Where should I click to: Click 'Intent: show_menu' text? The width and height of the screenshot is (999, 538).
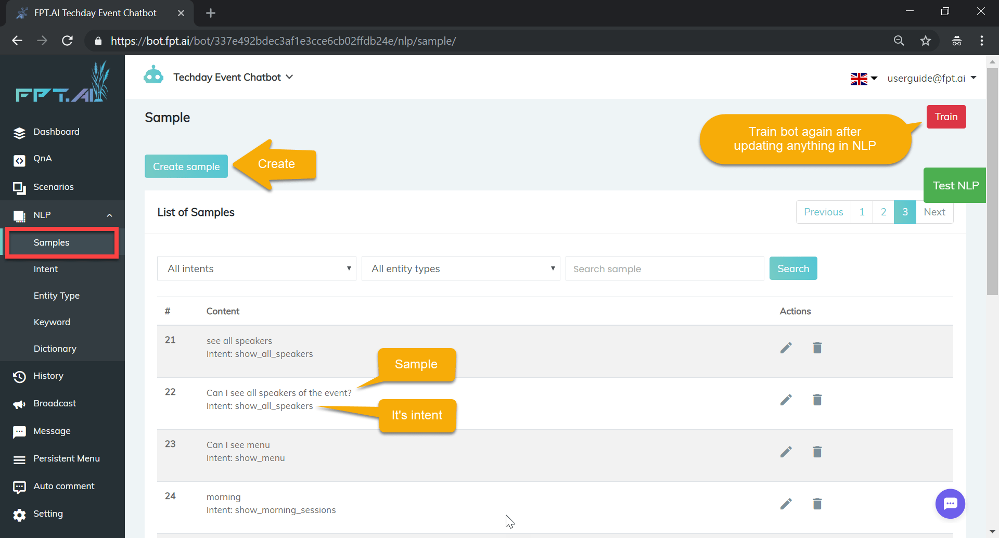[x=246, y=458]
